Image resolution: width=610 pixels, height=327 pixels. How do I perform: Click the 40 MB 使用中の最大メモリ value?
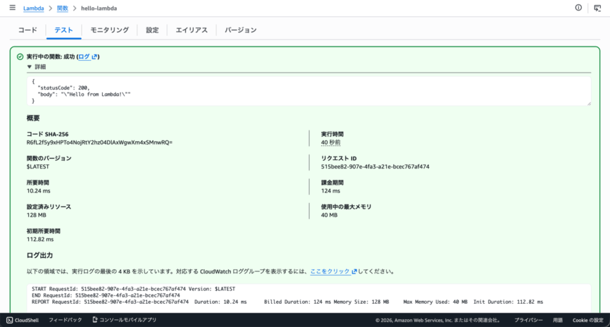click(x=329, y=215)
